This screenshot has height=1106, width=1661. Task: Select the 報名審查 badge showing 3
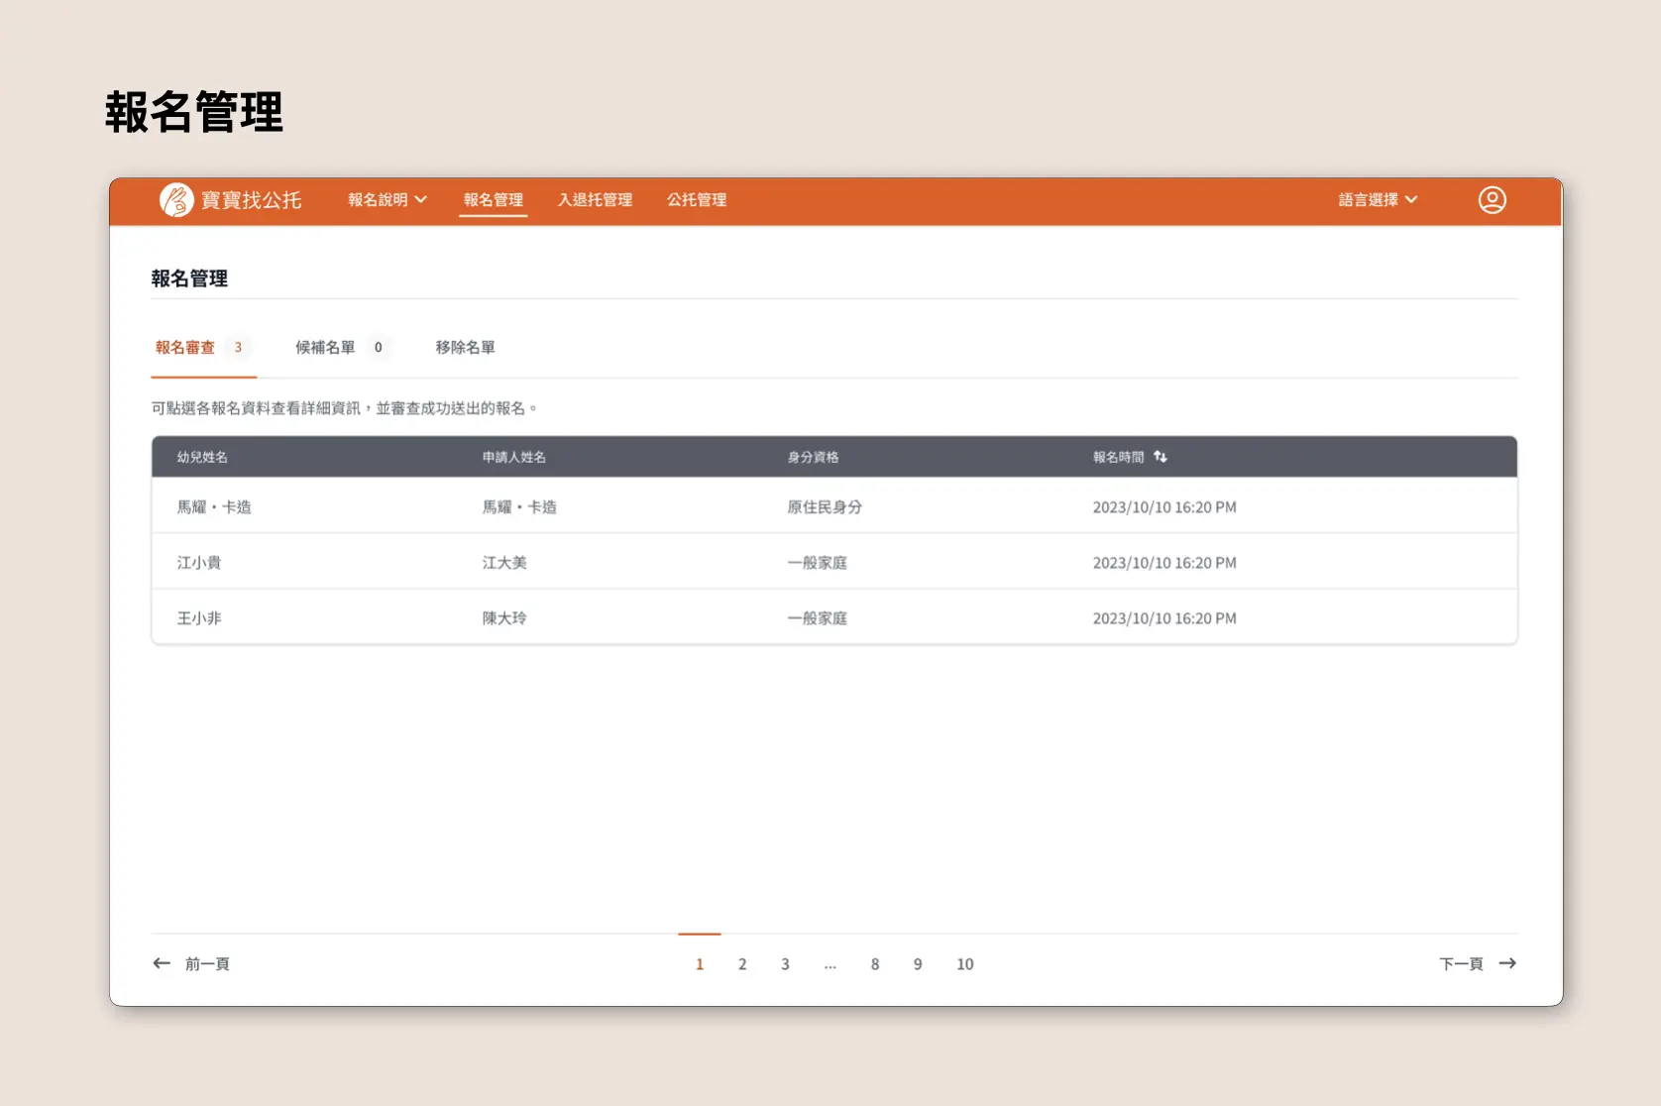(238, 348)
